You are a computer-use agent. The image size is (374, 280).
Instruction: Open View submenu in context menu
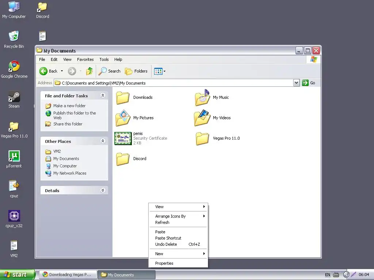(178, 207)
